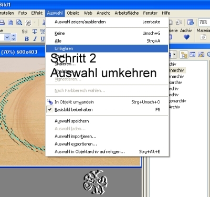Preview the image in the web browser icon
210x197 pixels.
28,23
